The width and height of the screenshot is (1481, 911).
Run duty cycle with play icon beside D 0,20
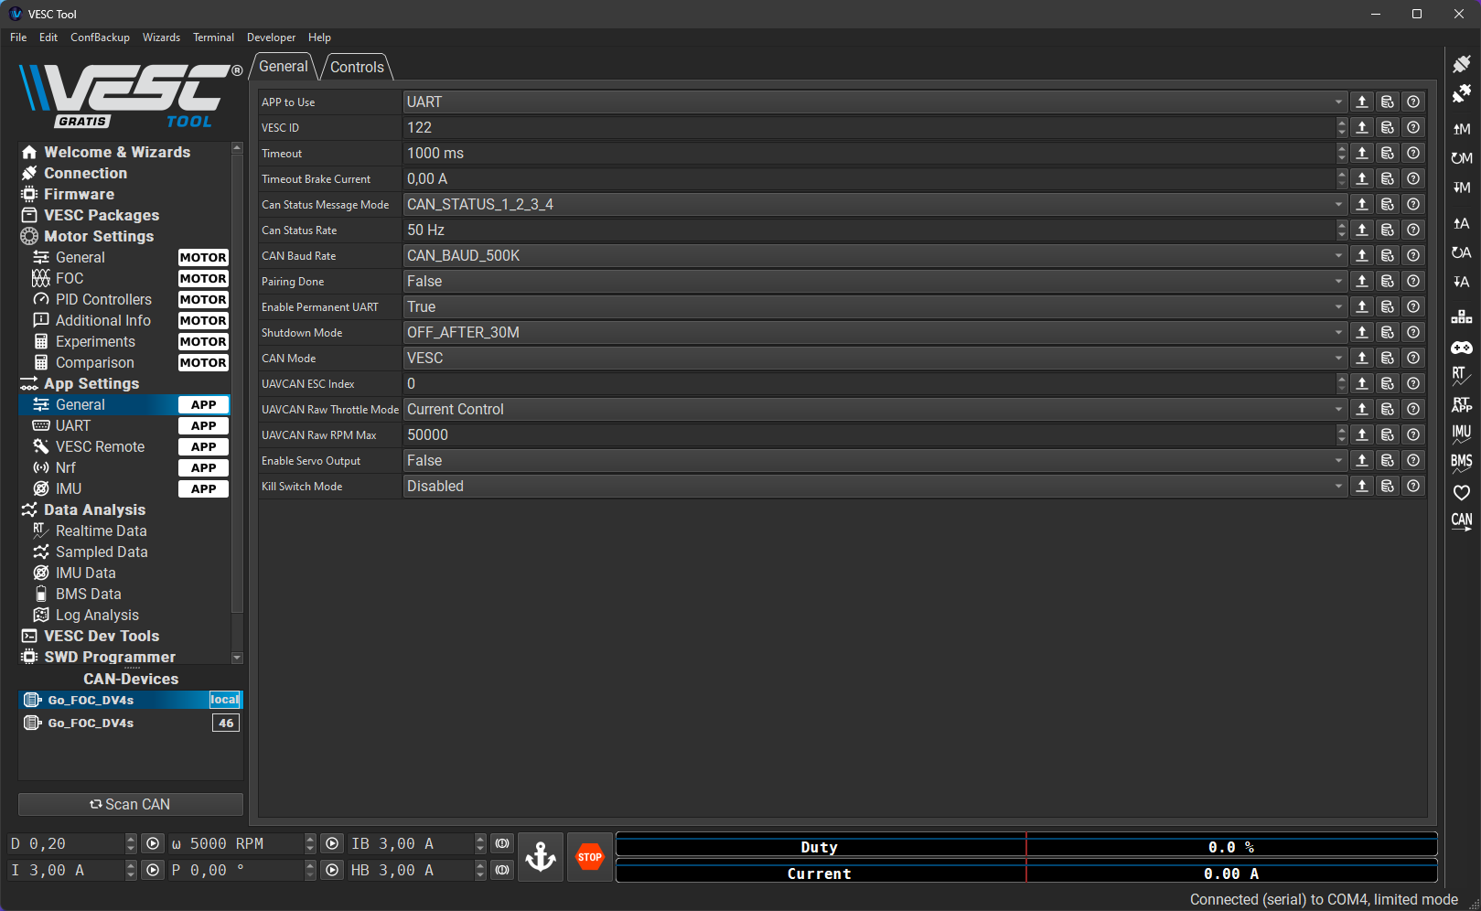click(x=153, y=843)
